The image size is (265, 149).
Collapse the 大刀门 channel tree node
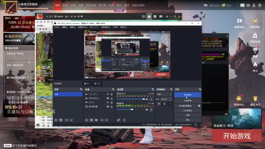[38, 29]
